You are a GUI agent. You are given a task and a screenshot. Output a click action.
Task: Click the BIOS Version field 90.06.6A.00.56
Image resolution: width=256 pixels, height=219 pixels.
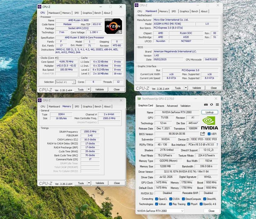(x=177, y=134)
